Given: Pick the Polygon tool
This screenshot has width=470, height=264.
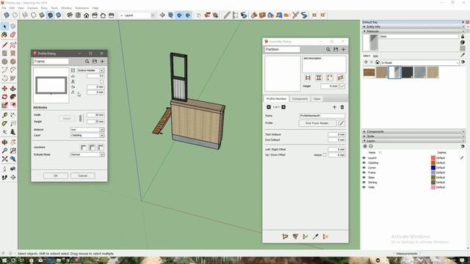Looking at the screenshot, I should click(13, 62).
